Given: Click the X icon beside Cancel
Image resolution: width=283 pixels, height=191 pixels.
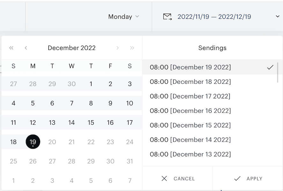Looking at the screenshot, I should (x=164, y=178).
